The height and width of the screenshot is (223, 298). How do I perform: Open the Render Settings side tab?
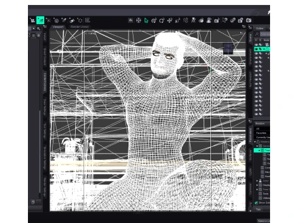click(x=45, y=187)
